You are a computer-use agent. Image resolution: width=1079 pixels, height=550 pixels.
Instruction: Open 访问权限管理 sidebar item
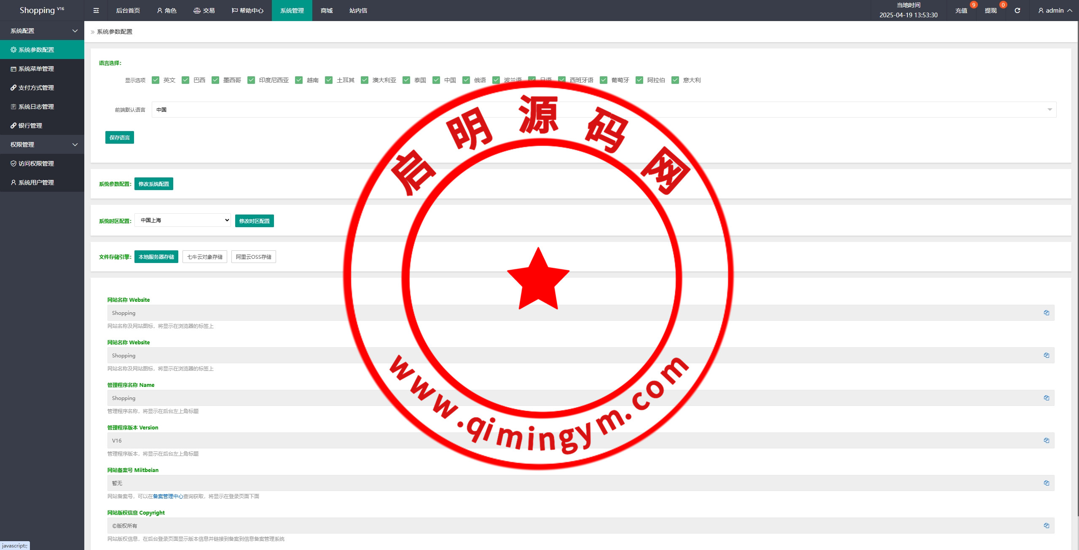36,164
